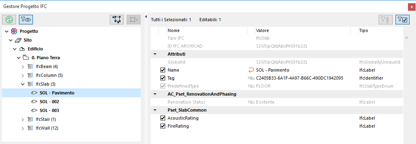This screenshot has width=416, height=144.
Task: Uncheck the FireRating checkbox
Action: [163, 126]
